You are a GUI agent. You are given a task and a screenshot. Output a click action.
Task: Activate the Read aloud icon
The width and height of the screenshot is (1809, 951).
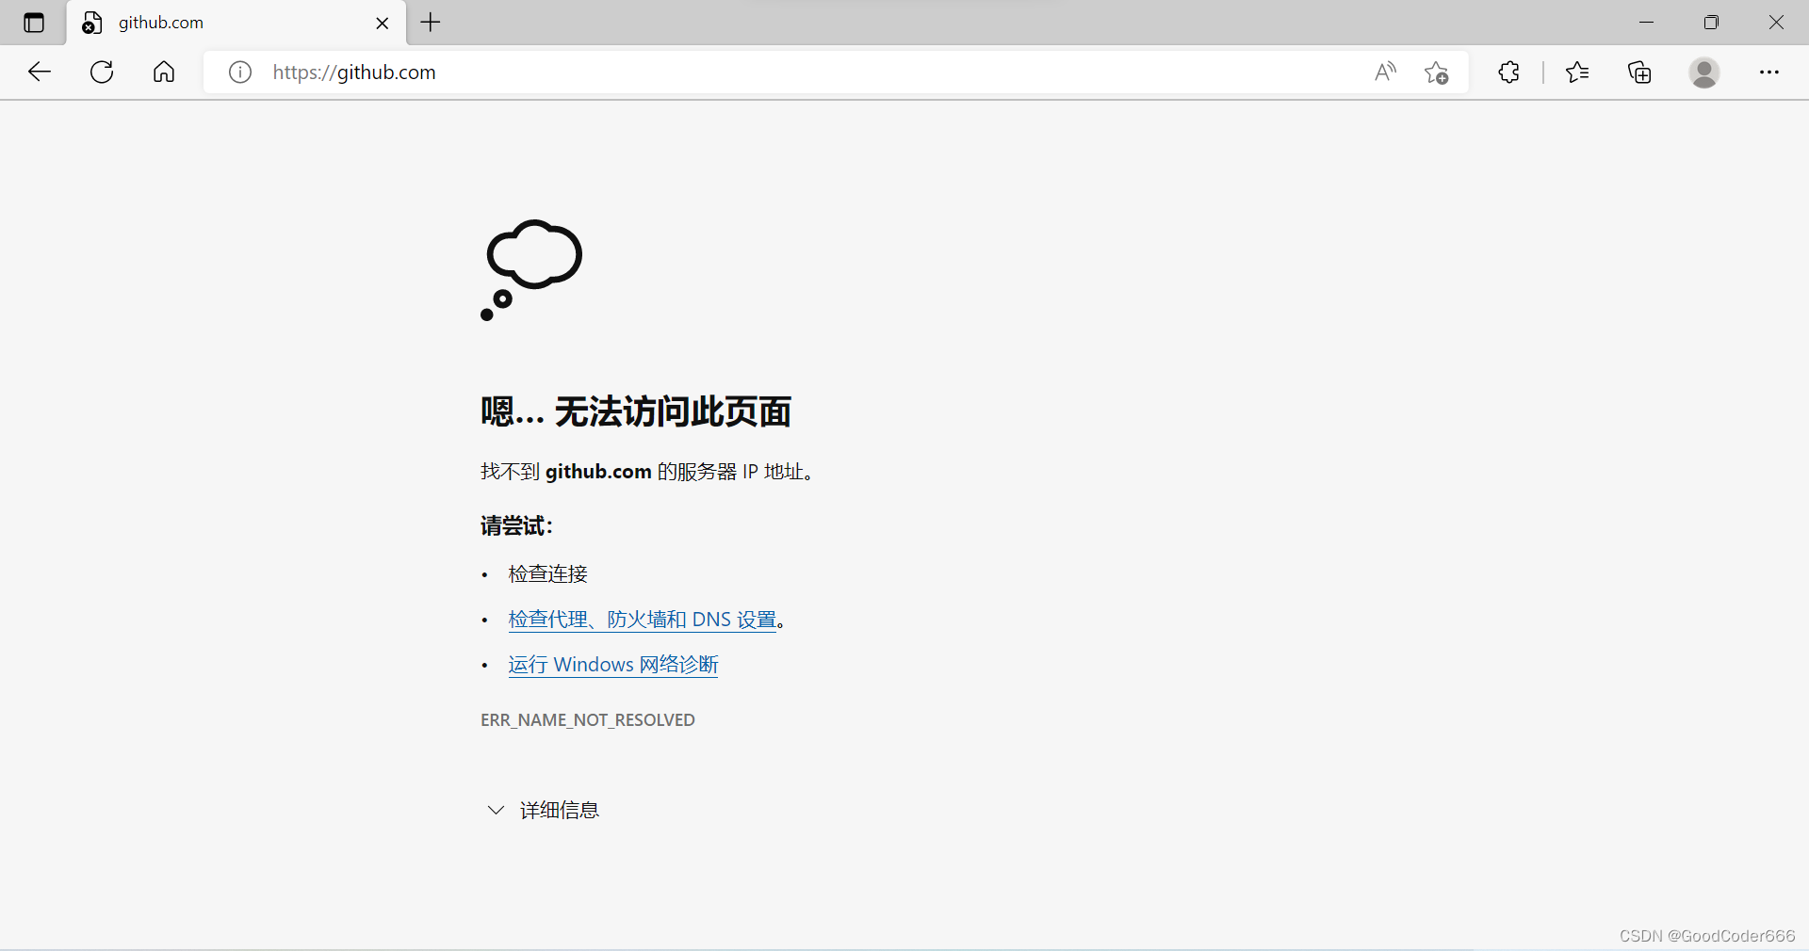point(1385,73)
